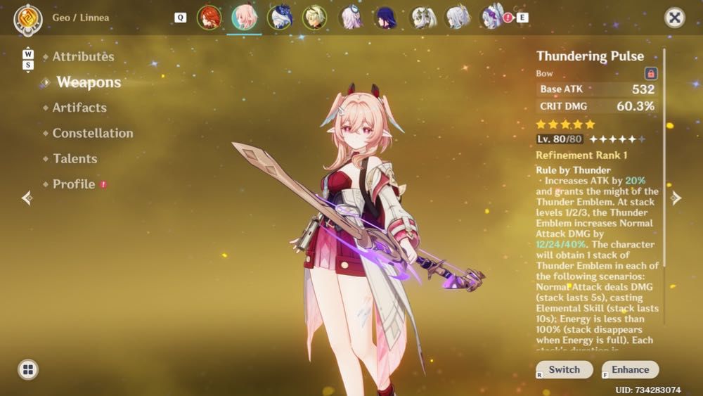Click the Switch weapon button
Screen dimensions: 703x396
(x=565, y=369)
